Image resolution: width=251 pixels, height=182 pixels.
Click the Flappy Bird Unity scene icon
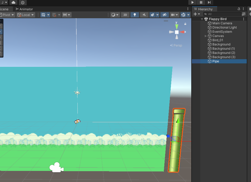[x=206, y=19]
